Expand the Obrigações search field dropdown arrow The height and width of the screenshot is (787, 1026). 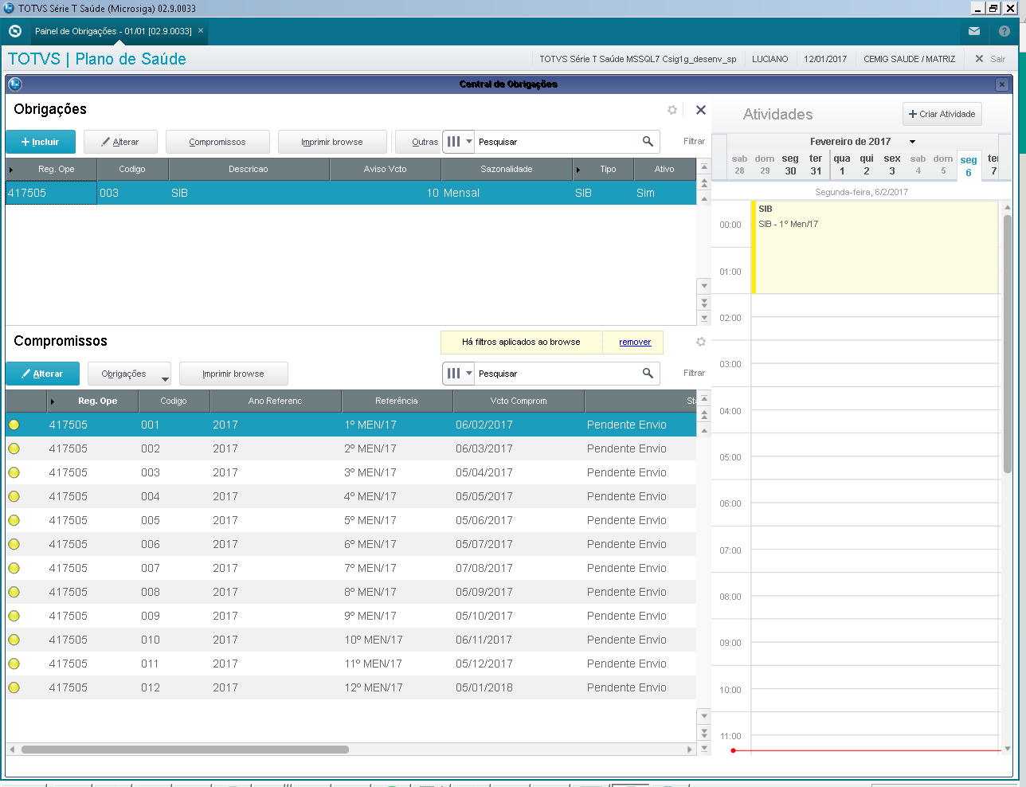pyautogui.click(x=469, y=142)
